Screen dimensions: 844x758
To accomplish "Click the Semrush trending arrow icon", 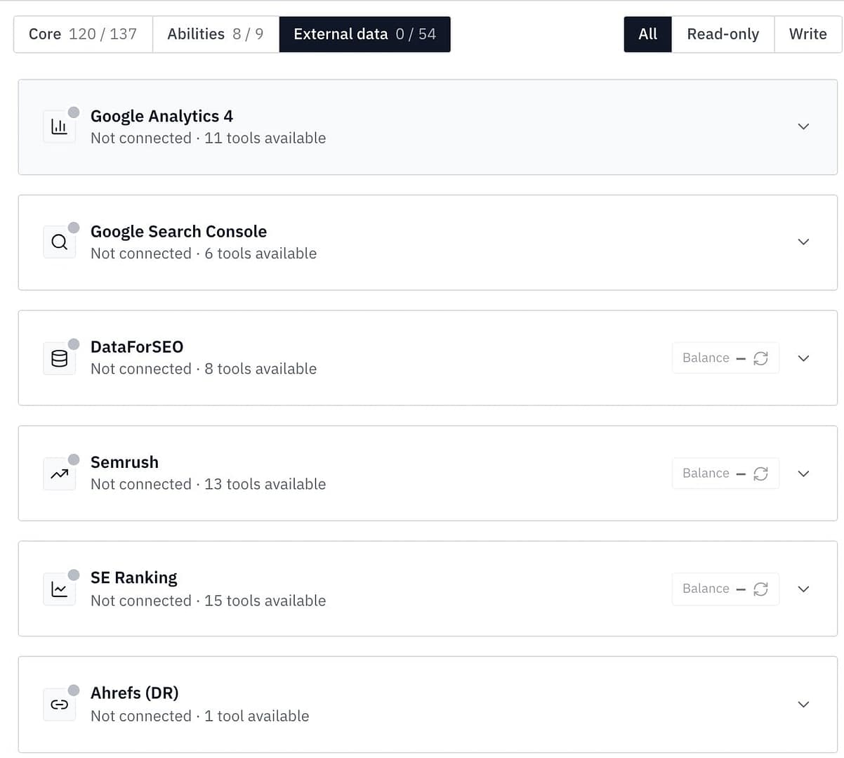I will point(60,473).
